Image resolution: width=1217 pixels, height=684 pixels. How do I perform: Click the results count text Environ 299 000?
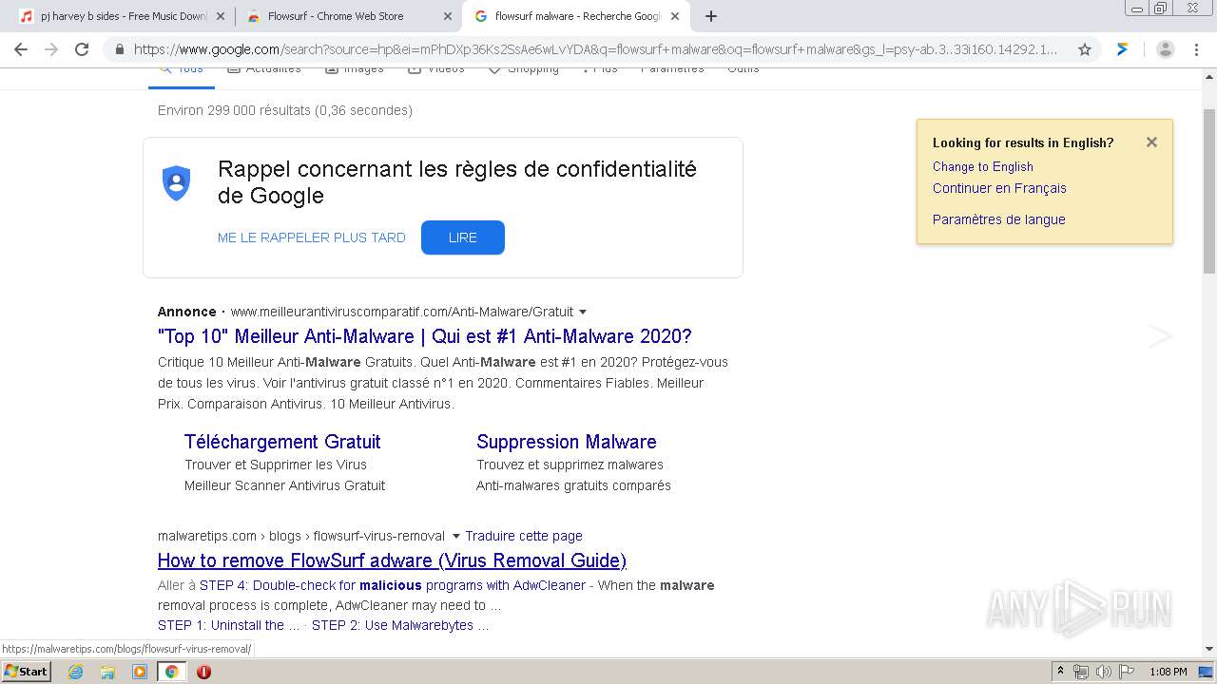point(285,110)
